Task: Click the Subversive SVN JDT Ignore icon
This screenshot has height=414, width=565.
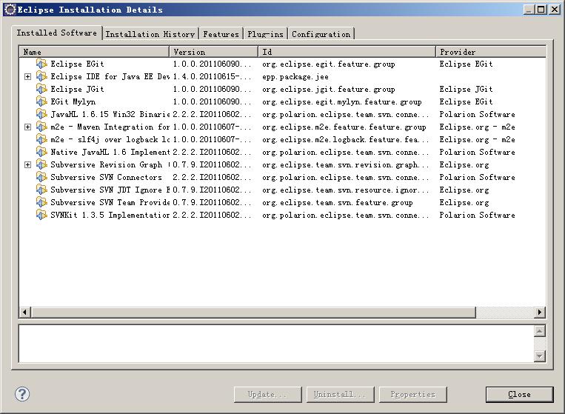Action: tap(41, 190)
